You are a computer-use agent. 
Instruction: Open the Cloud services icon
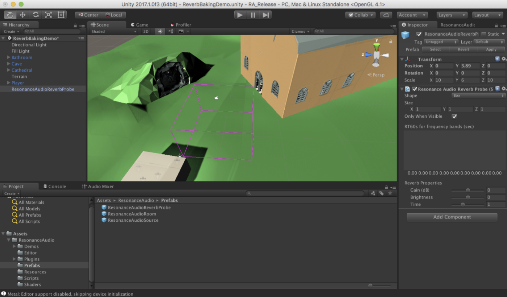[386, 15]
